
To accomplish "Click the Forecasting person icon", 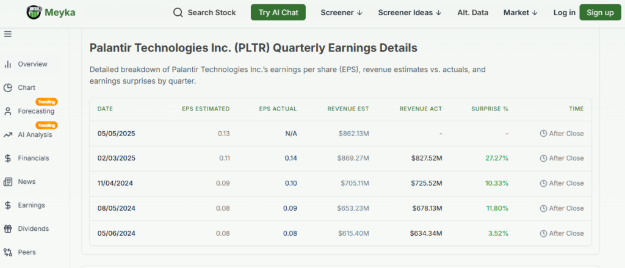I will pos(7,111).
